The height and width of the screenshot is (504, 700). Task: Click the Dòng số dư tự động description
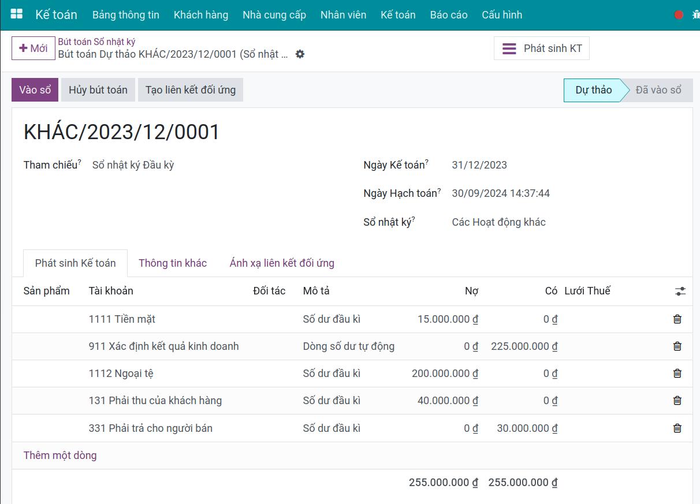(349, 346)
